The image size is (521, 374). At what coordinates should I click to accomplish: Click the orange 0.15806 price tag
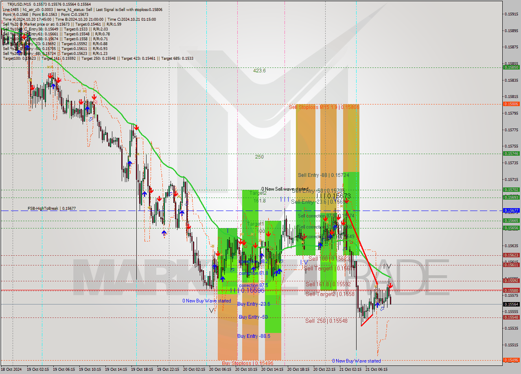tap(512, 104)
